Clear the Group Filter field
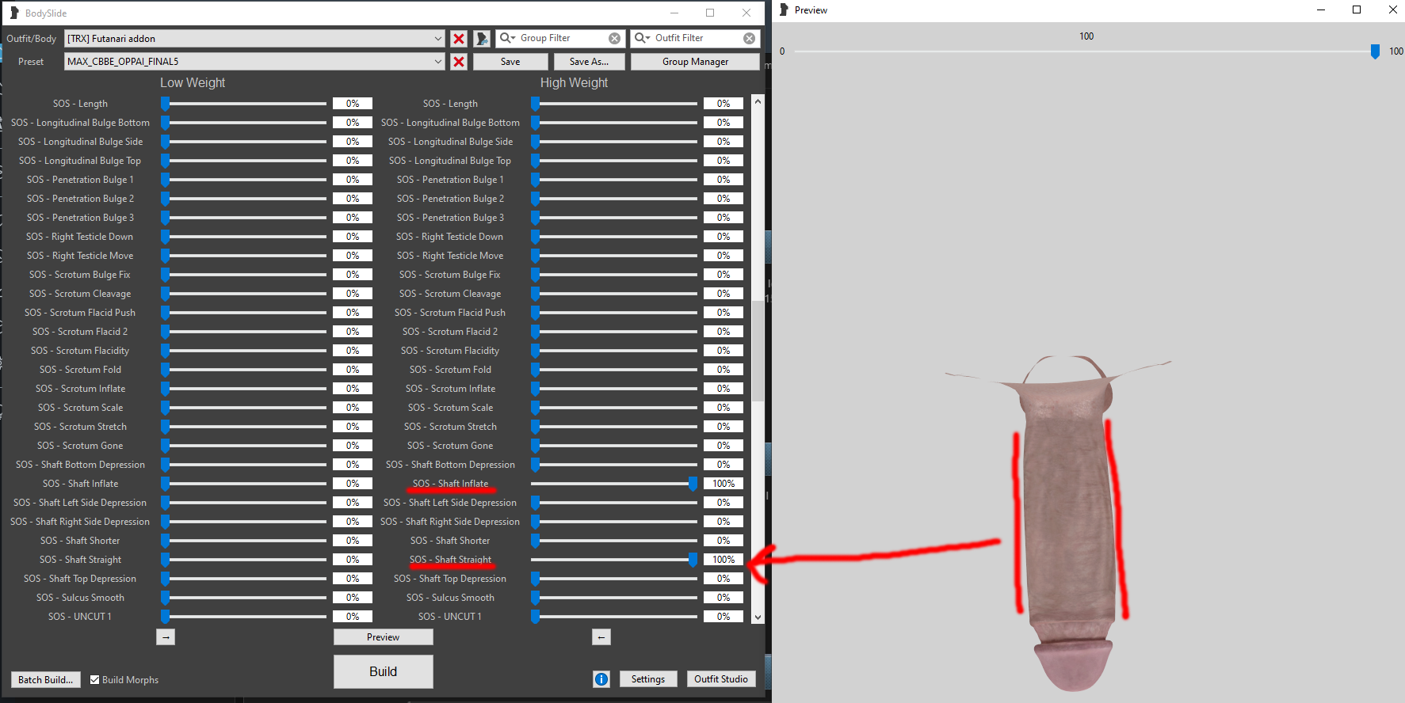Viewport: 1405px width, 703px height. (614, 38)
